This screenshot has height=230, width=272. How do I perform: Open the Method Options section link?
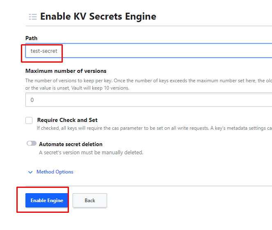point(55,172)
